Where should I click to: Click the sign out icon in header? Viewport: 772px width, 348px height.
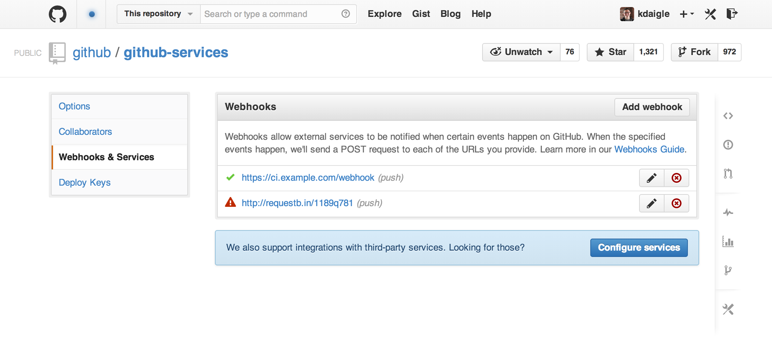pos(731,14)
